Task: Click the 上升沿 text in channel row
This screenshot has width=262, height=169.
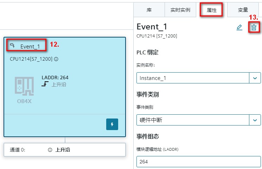Action: [63, 150]
